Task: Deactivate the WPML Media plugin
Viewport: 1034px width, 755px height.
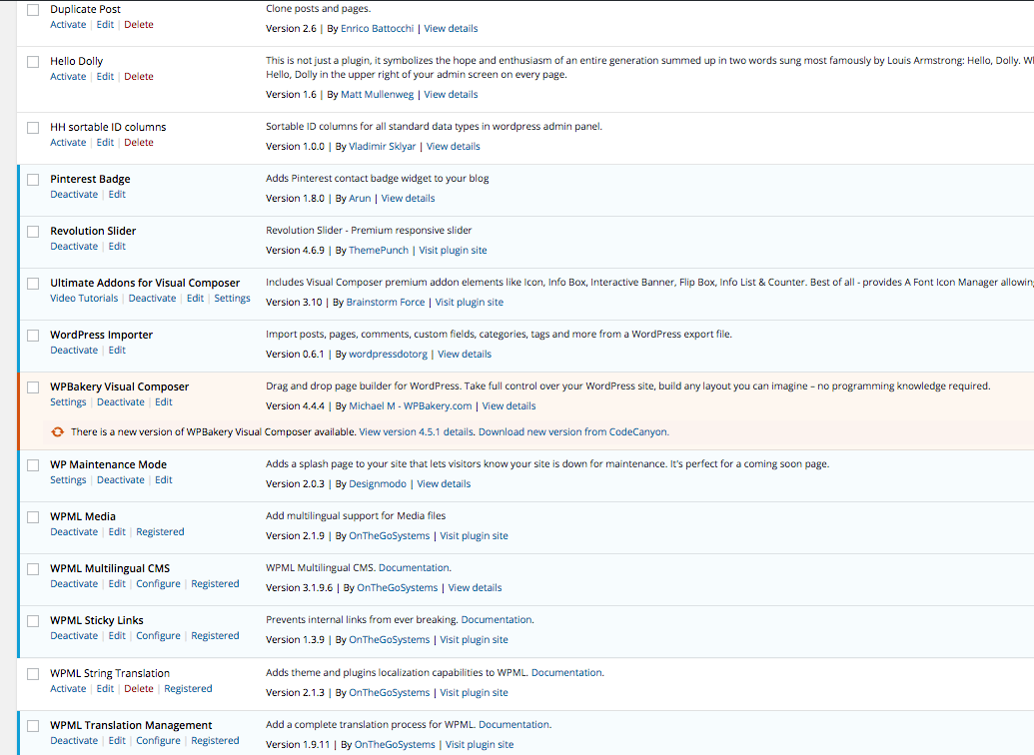Action: (74, 532)
